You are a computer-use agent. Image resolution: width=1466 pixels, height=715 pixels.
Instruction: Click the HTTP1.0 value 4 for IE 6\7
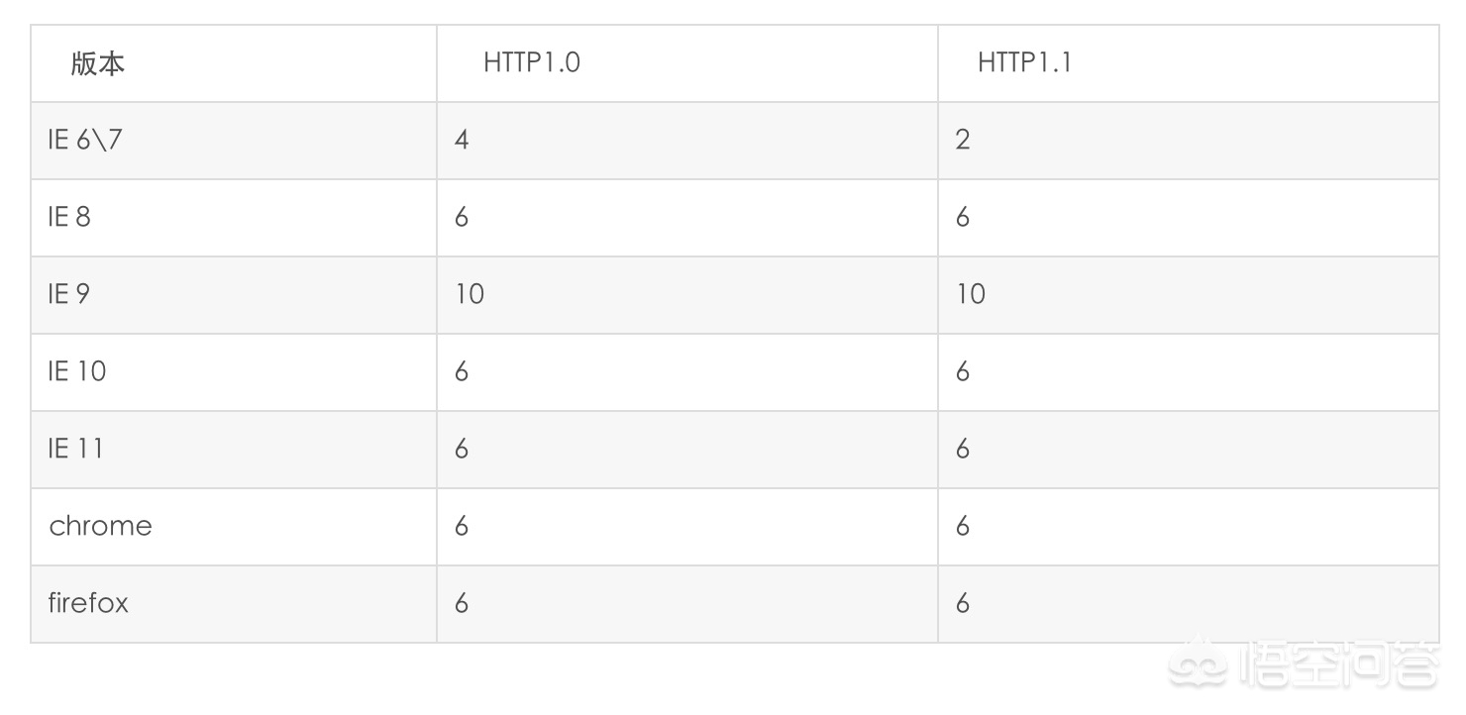[462, 140]
